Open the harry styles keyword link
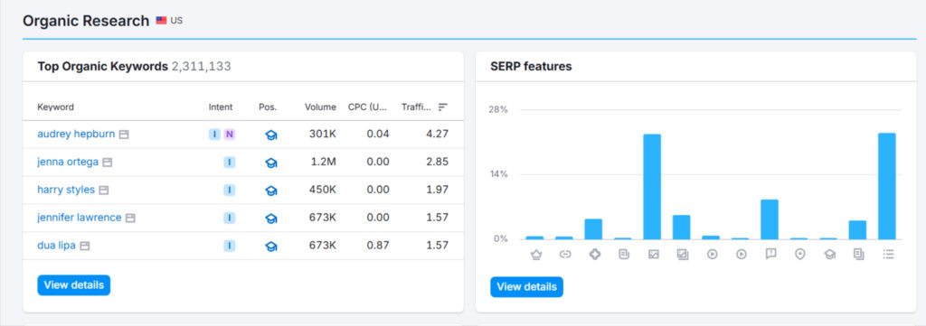Image resolution: width=926 pixels, height=326 pixels. 66,190
